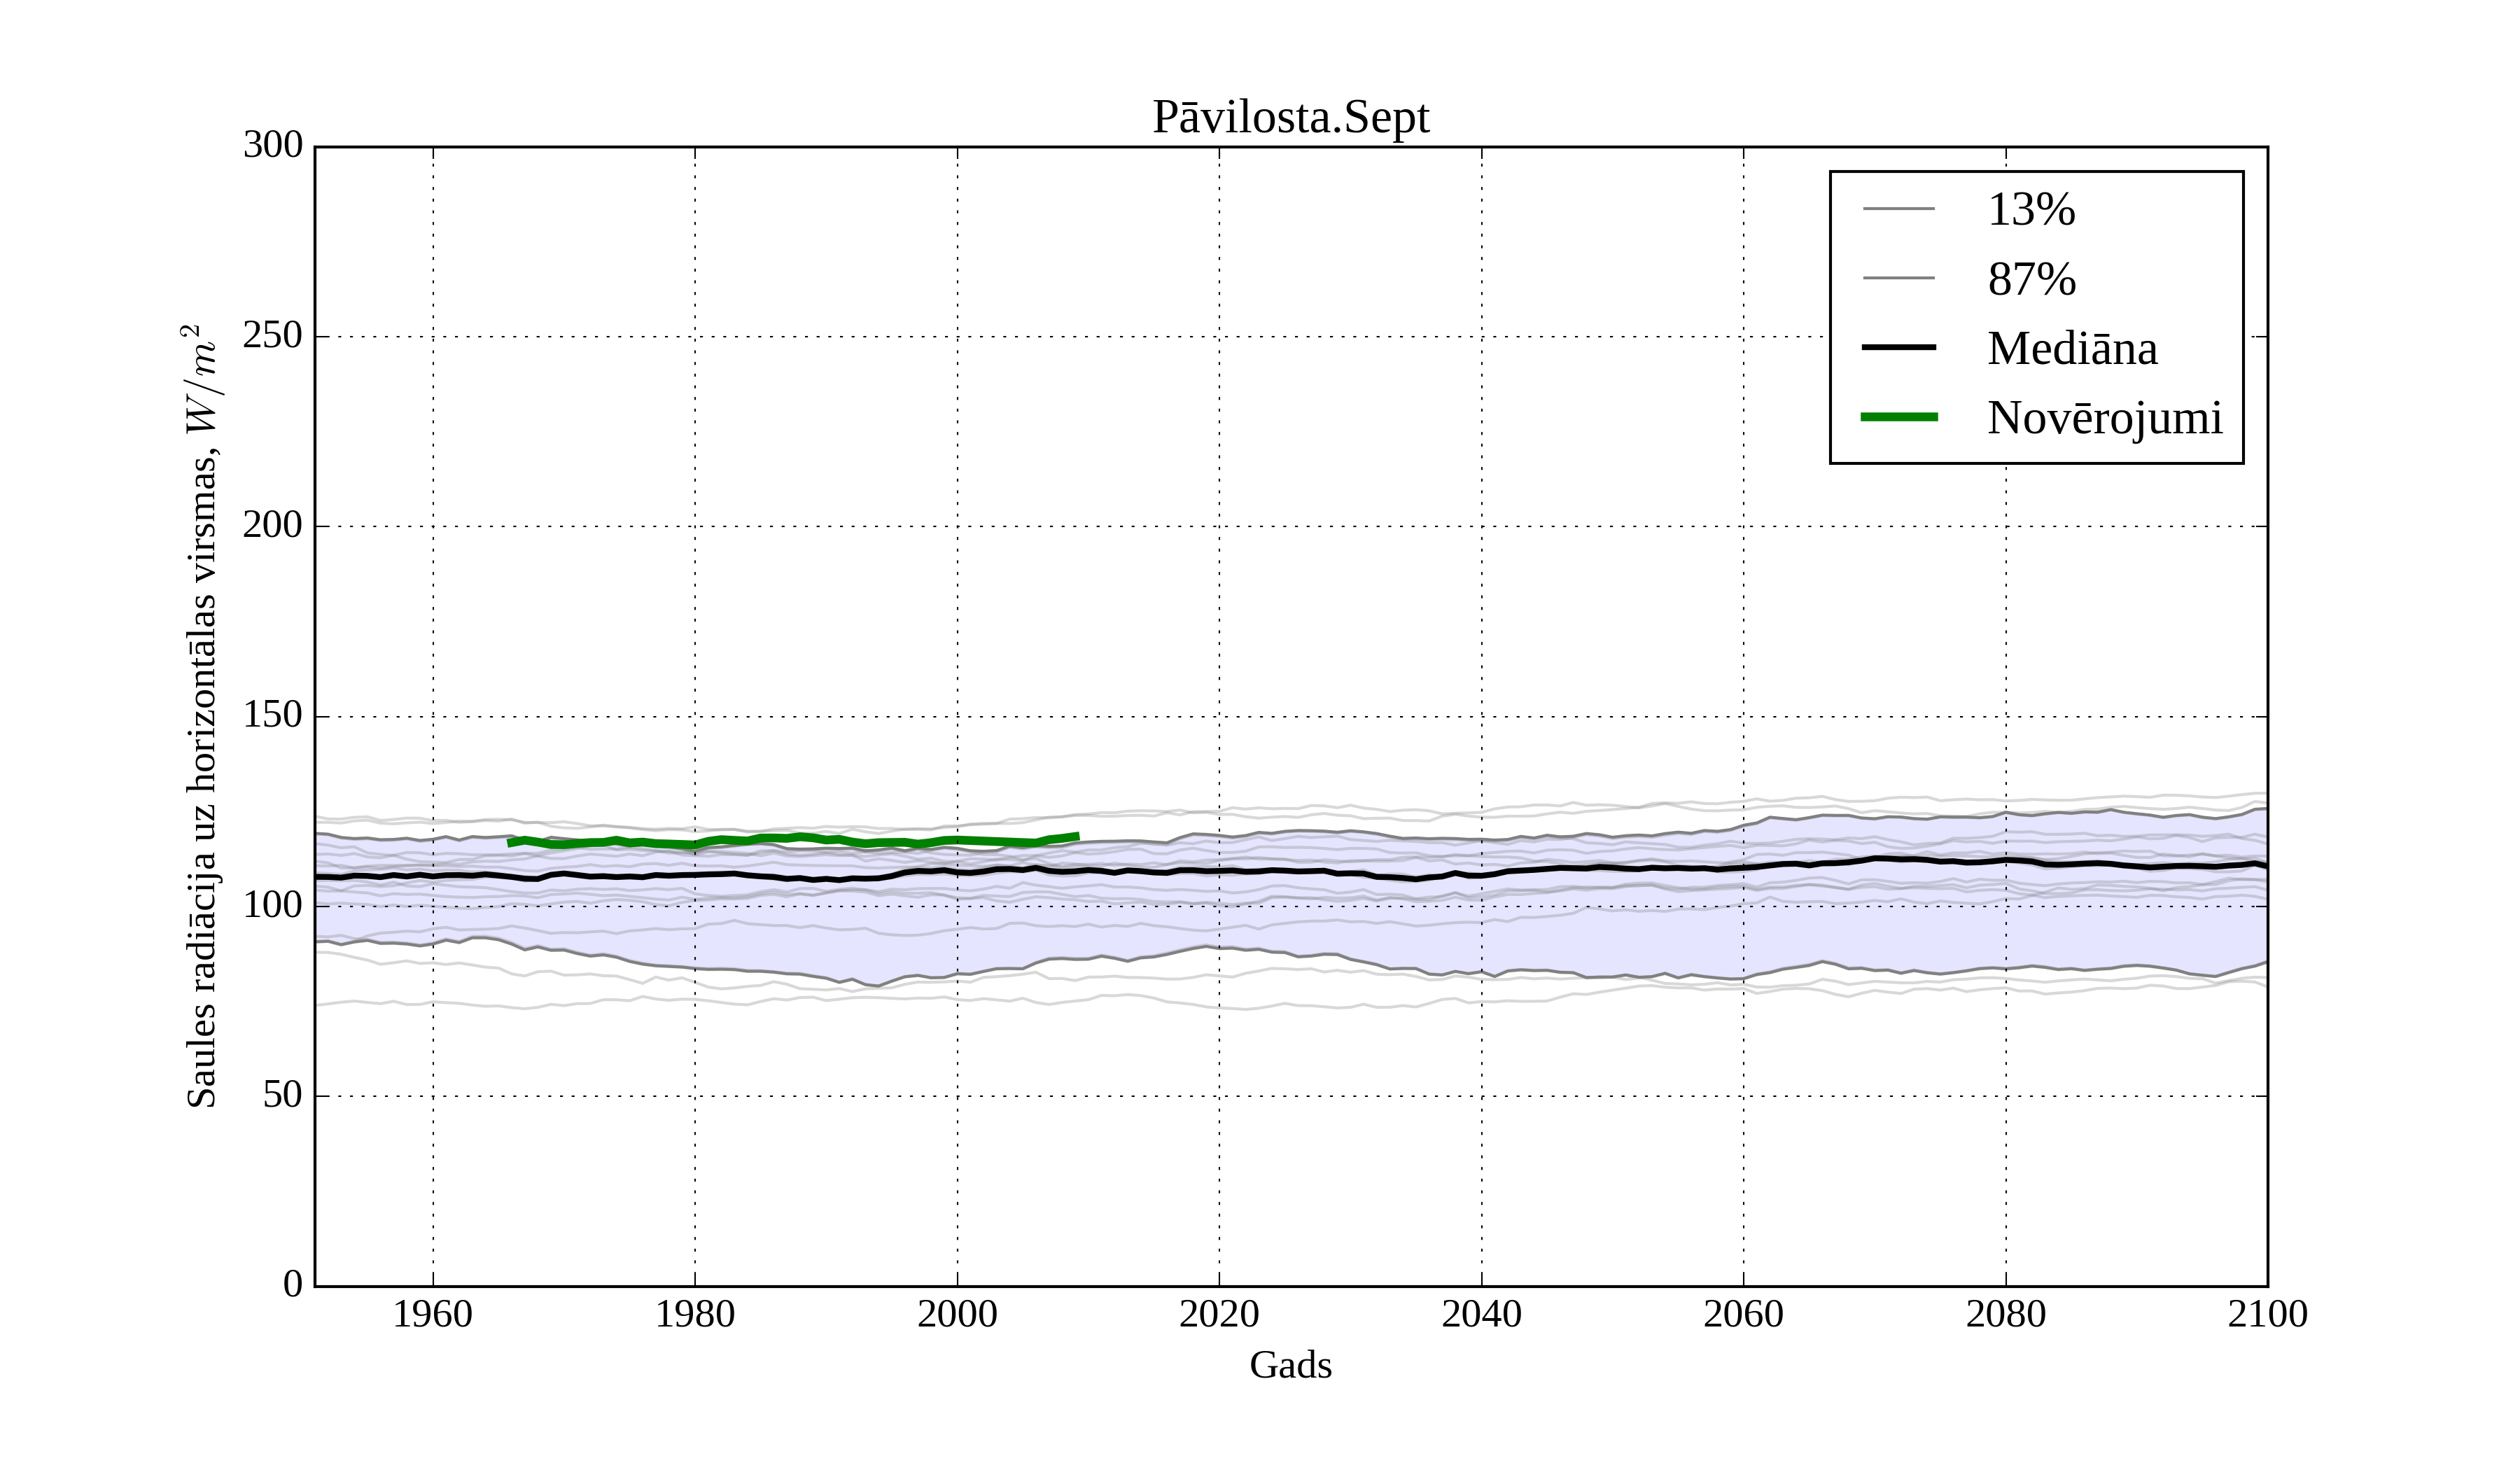
Task: Click the 50 y-axis tick label
Action: [282, 1095]
